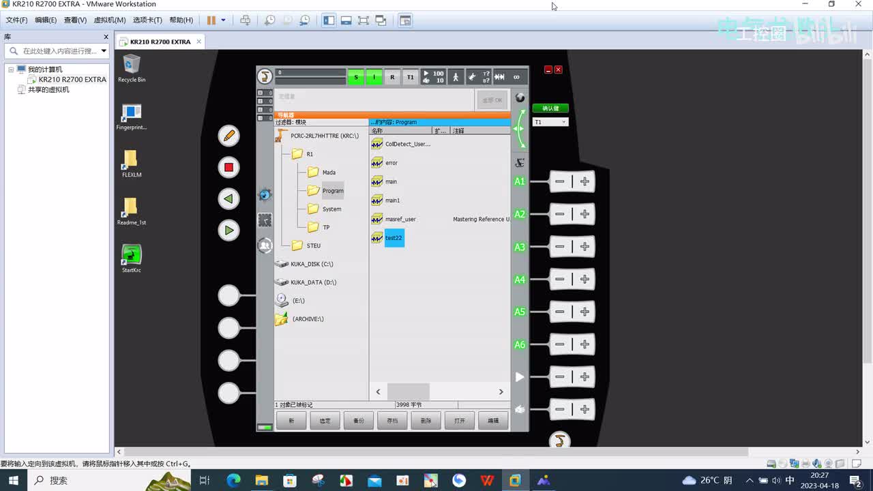Image resolution: width=873 pixels, height=491 pixels.
Task: Jog axis A3 in plus direction
Action: pyautogui.click(x=585, y=247)
